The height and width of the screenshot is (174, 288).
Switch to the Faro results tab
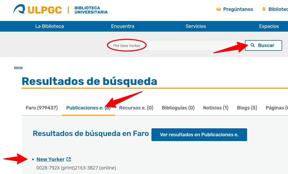click(42, 108)
